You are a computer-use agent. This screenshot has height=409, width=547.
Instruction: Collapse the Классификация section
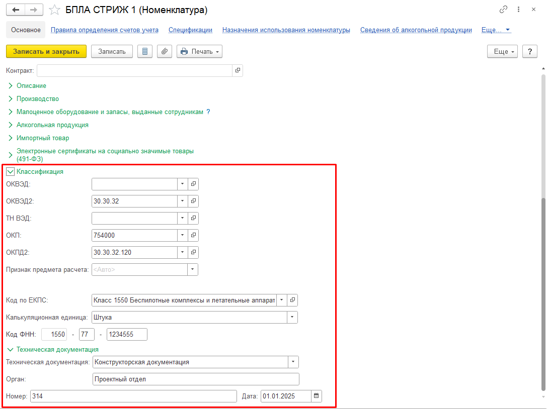point(10,171)
